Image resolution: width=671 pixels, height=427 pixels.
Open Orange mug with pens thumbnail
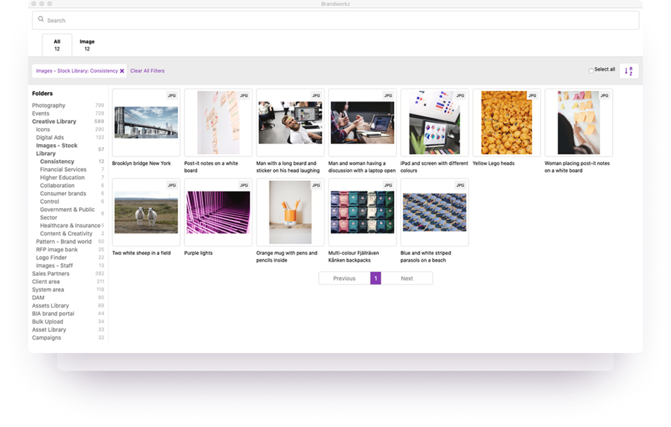[291, 212]
